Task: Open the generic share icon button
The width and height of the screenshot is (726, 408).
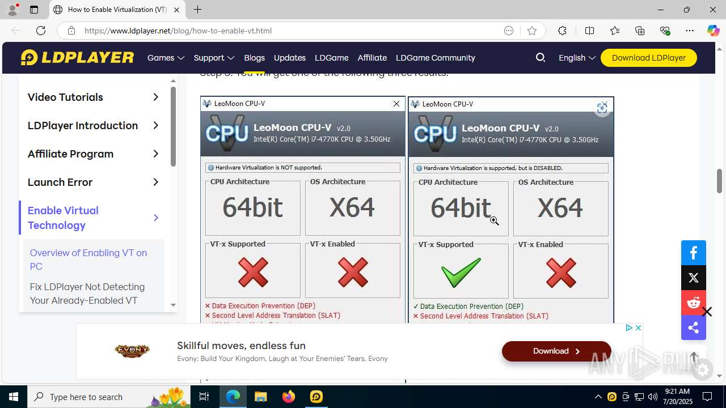Action: (x=694, y=328)
